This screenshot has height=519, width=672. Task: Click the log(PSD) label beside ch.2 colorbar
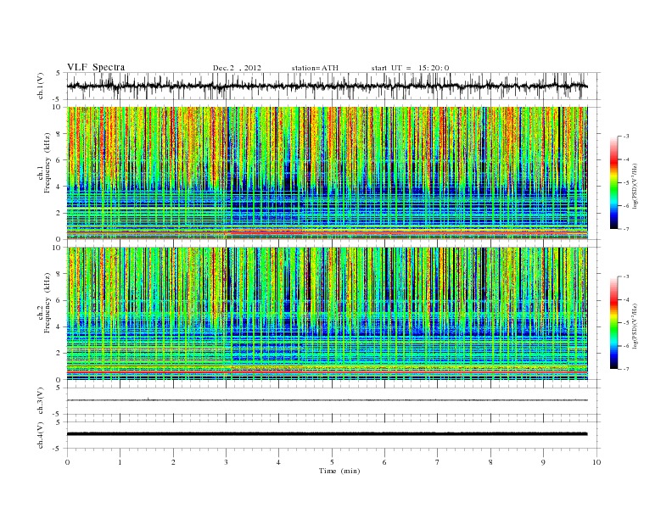(636, 326)
